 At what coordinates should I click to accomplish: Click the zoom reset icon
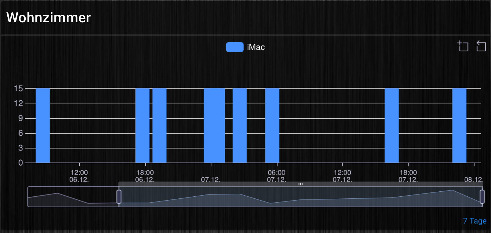(481, 46)
